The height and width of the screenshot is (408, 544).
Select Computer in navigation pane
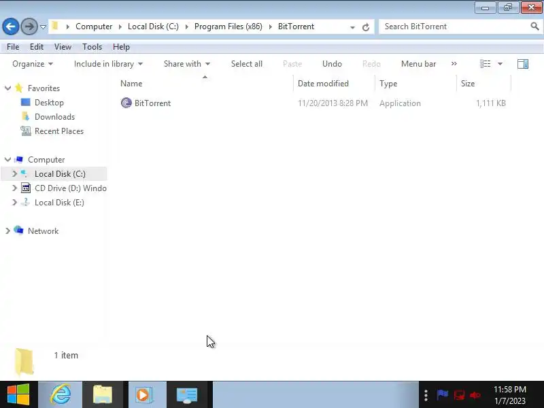(46, 160)
